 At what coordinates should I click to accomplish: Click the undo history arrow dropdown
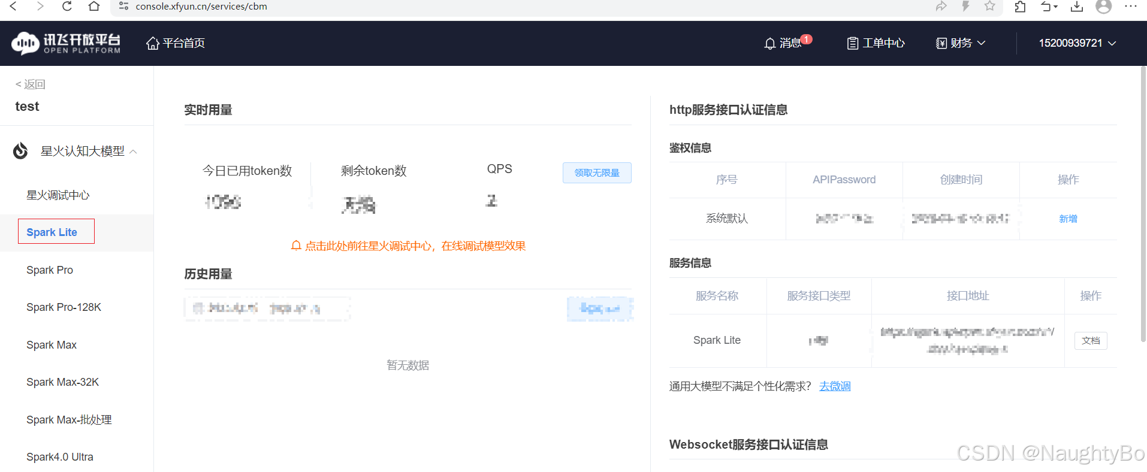click(x=1049, y=6)
